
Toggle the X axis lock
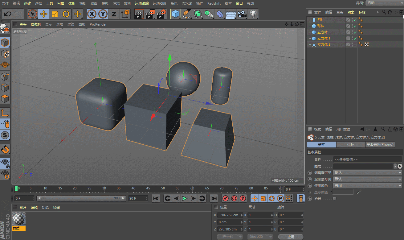click(92, 14)
